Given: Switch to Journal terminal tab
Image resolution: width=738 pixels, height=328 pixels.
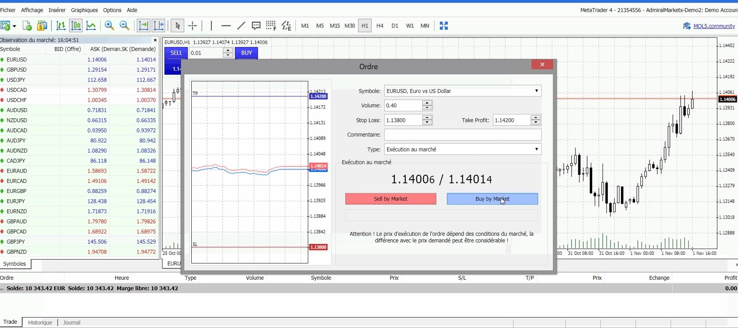Looking at the screenshot, I should 72,323.
